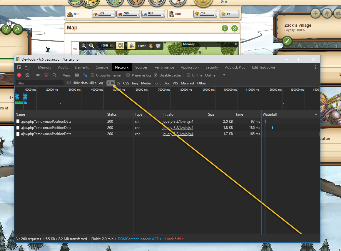Switch to the Elements tab
341x251 pixels.
pos(82,67)
